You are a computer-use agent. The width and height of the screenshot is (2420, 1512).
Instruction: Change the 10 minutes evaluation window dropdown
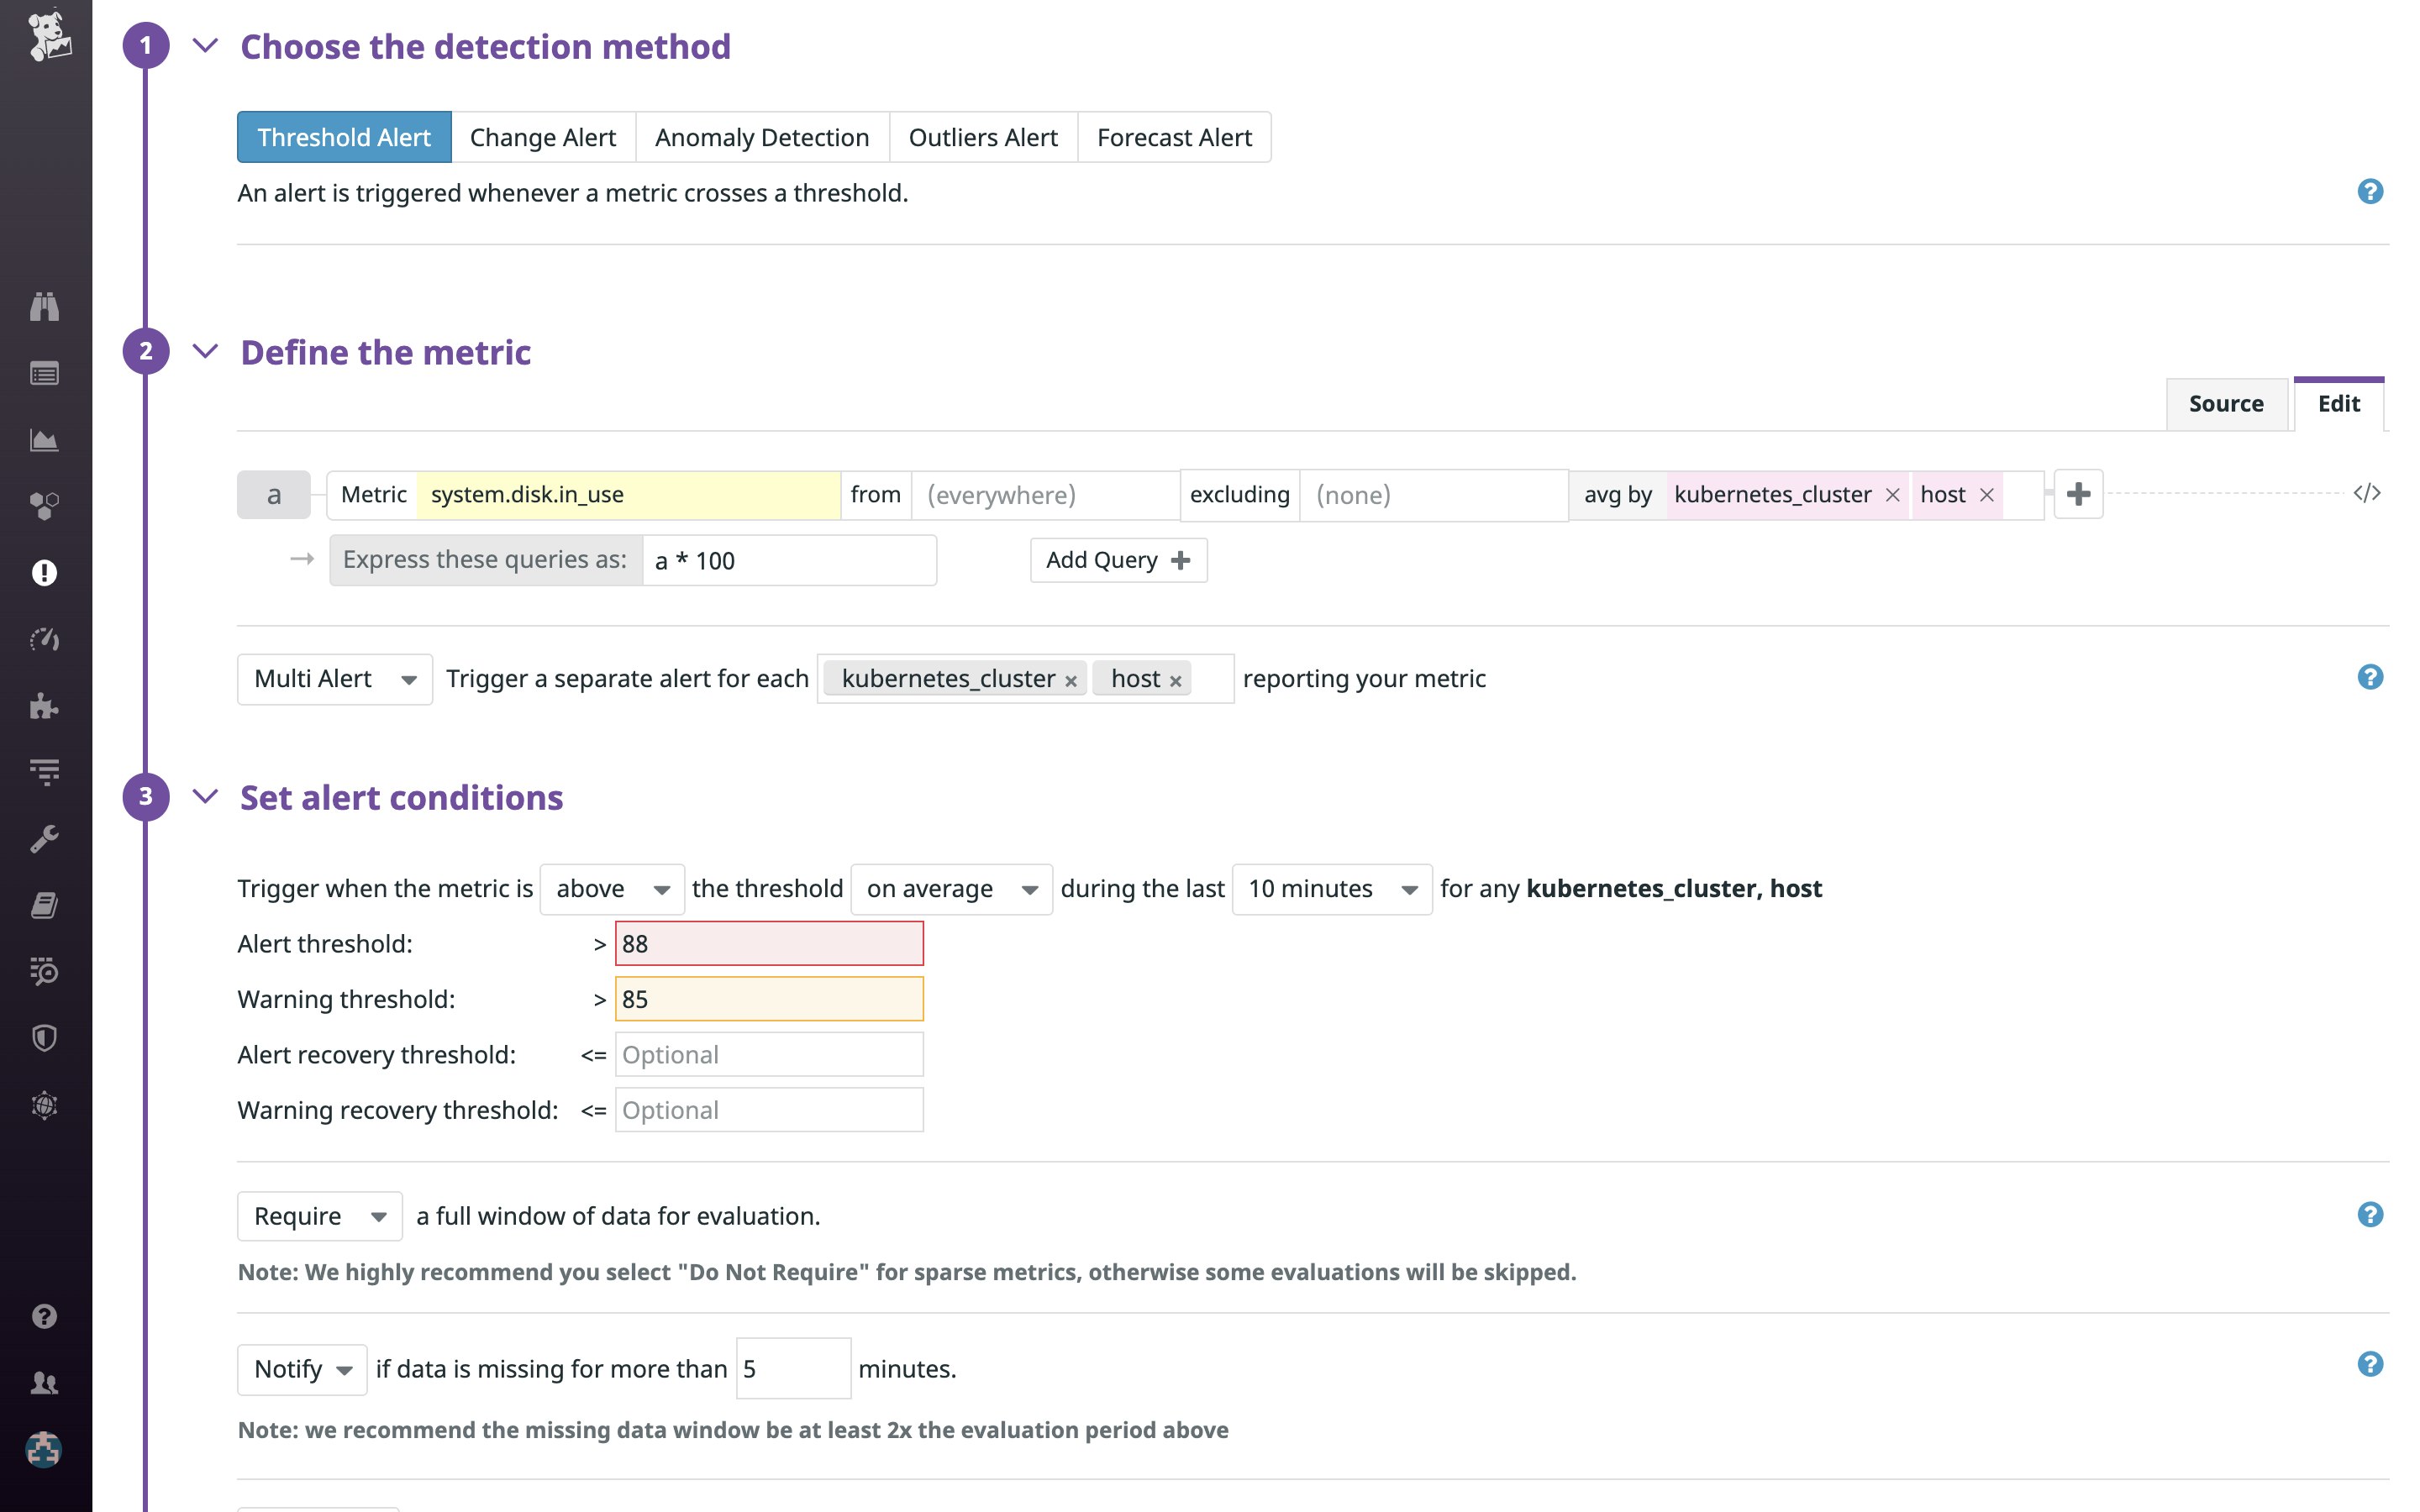point(1331,888)
